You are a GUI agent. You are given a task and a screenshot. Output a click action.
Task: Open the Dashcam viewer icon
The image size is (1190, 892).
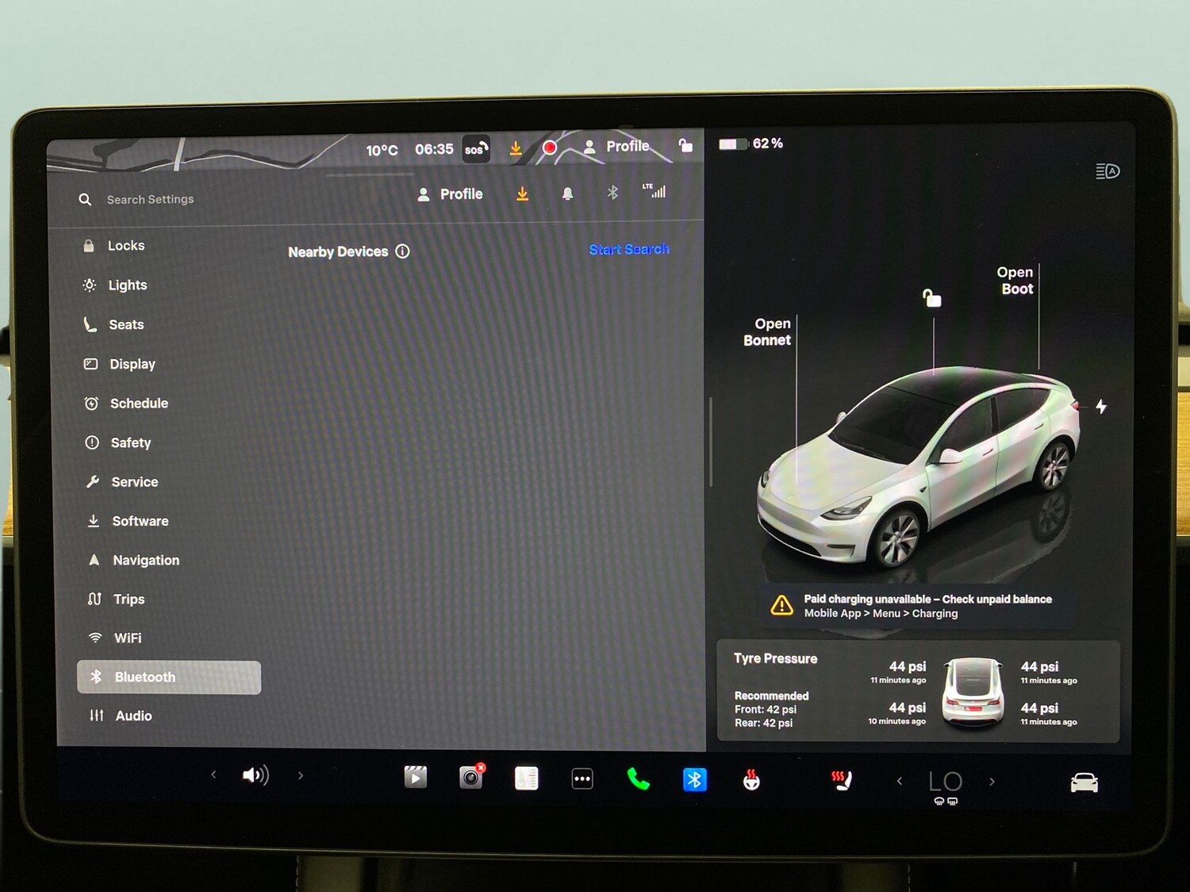coord(415,778)
